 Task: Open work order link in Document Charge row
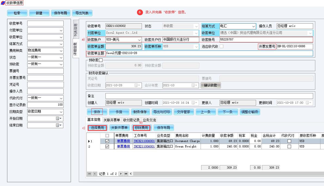144,141
